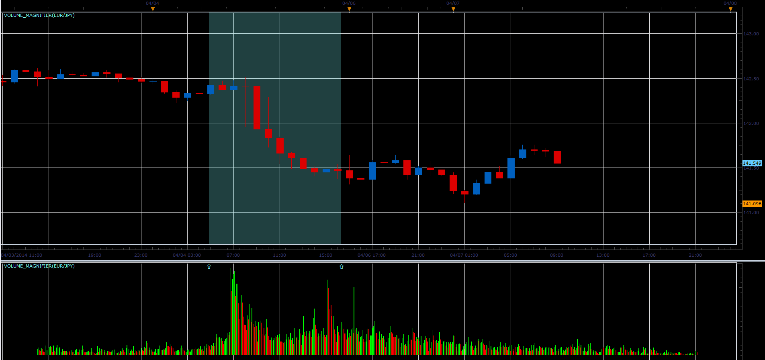Image resolution: width=765 pixels, height=360 pixels.
Task: Click the 04/07 date text at chart top
Action: click(x=453, y=3)
